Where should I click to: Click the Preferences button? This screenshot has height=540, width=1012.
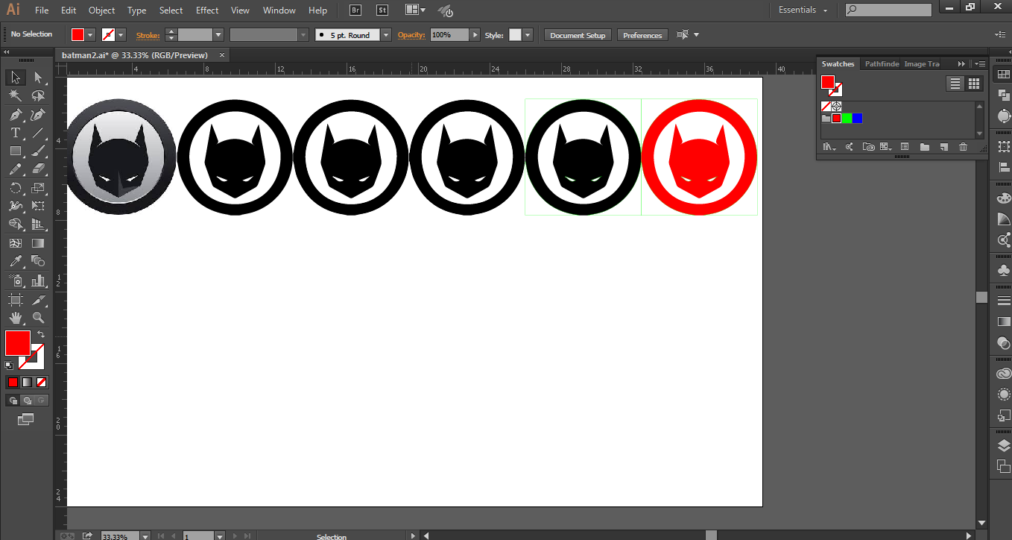[642, 34]
